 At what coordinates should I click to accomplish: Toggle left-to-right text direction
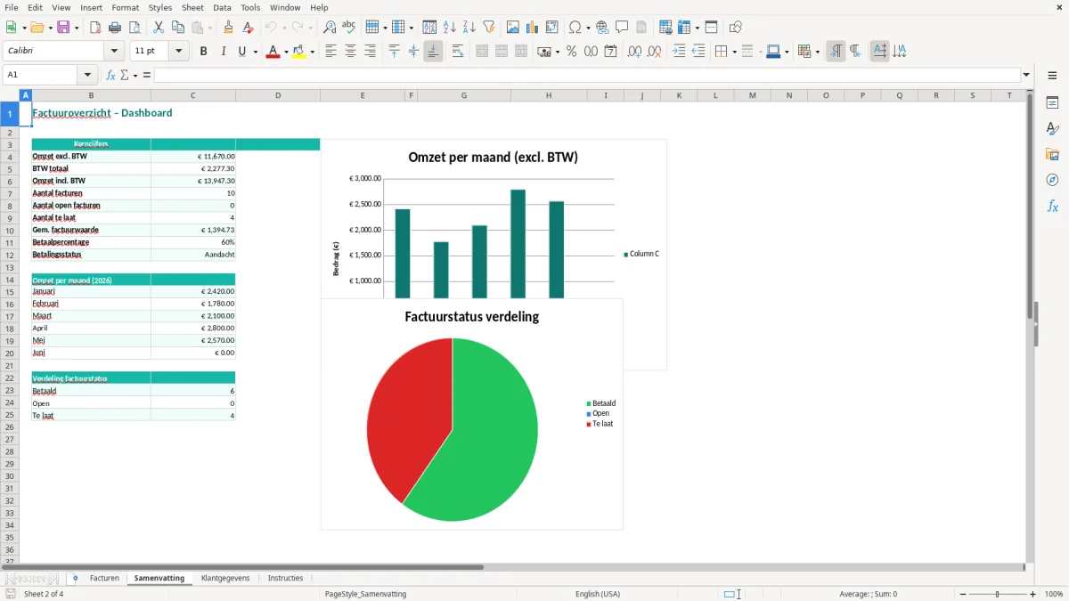pyautogui.click(x=836, y=52)
